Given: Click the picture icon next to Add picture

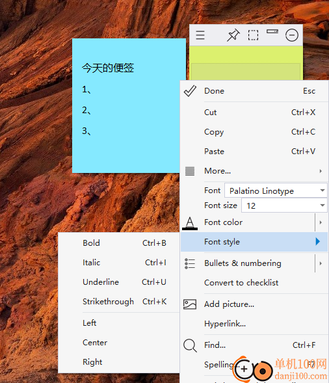Looking at the screenshot, I should 190,304.
